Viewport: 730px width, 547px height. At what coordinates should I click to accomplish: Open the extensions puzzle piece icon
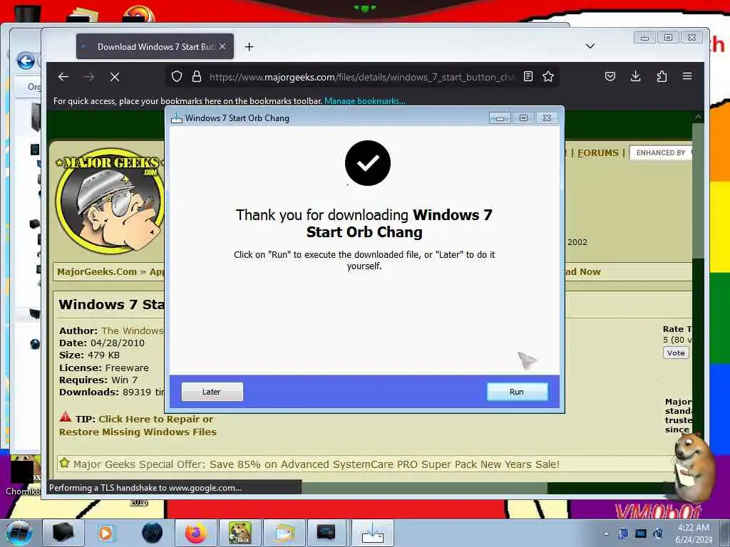(662, 76)
